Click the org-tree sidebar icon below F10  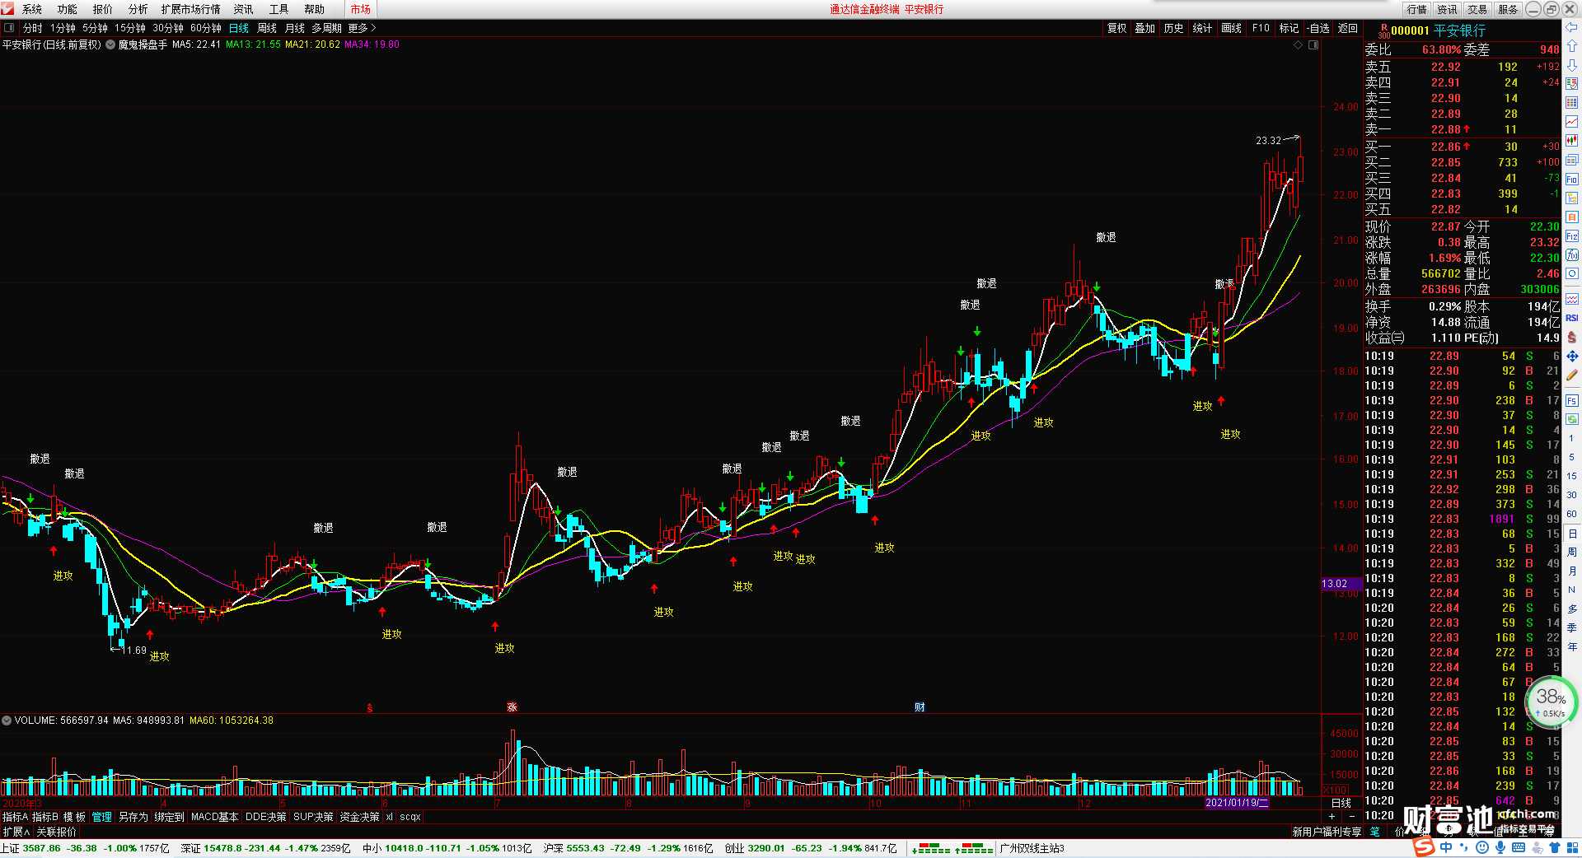tap(1572, 198)
